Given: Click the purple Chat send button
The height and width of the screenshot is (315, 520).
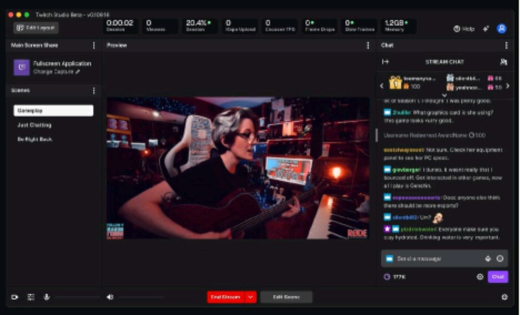Looking at the screenshot, I should click(498, 277).
